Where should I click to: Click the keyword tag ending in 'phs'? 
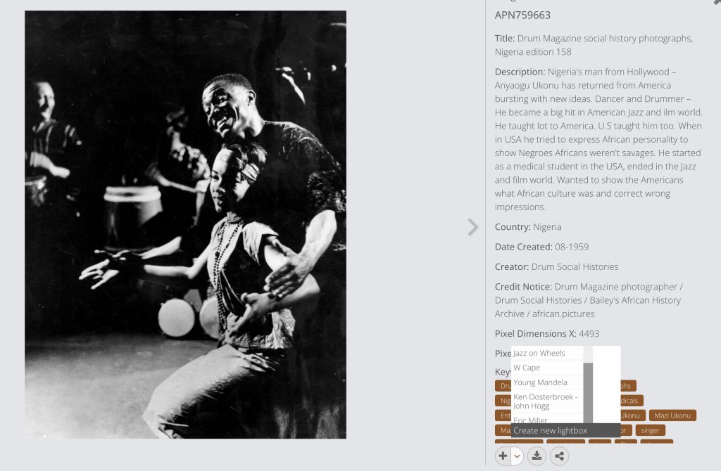(628, 386)
